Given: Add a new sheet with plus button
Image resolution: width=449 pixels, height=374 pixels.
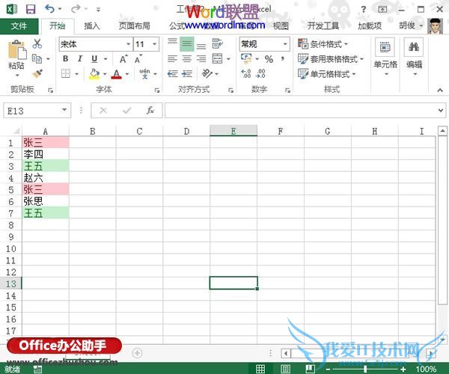Looking at the screenshot, I should [137, 353].
